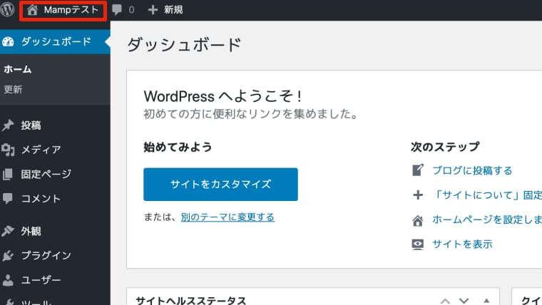Image resolution: width=542 pixels, height=305 pixels.
Task: Open the 「サイトについて」固定 page link
Action: (x=487, y=195)
